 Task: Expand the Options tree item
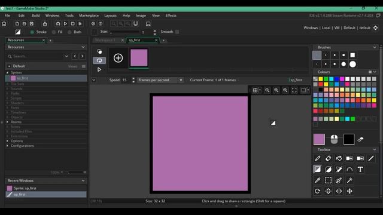(x=7, y=141)
